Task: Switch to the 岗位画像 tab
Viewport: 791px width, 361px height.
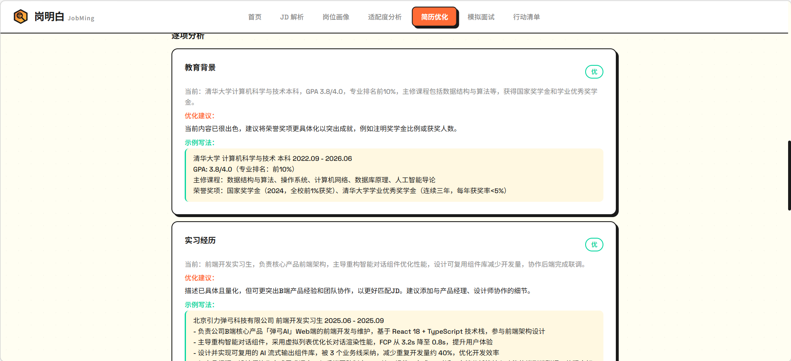Action: tap(335, 17)
